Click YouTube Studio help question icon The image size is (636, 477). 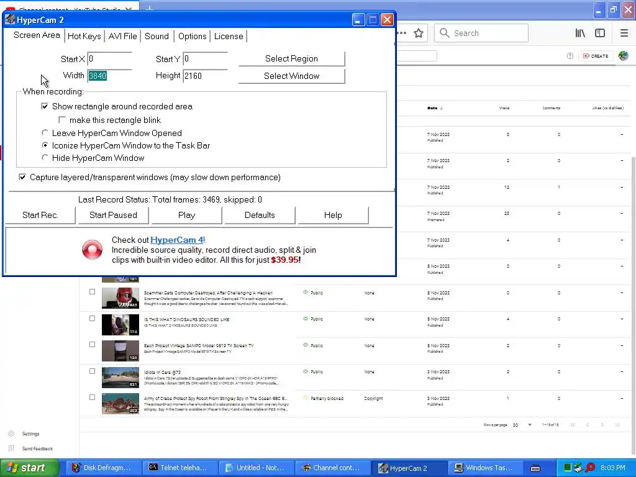point(570,56)
